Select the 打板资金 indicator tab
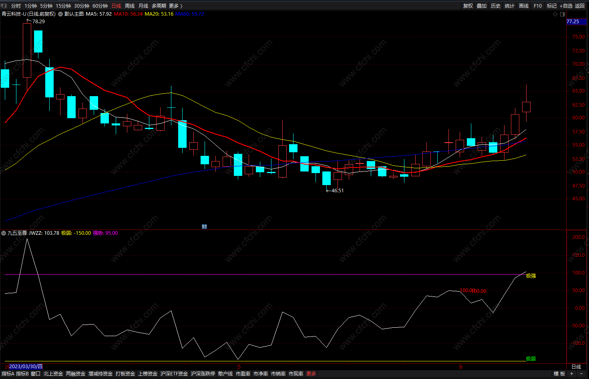The height and width of the screenshot is (379, 589). (x=125, y=374)
